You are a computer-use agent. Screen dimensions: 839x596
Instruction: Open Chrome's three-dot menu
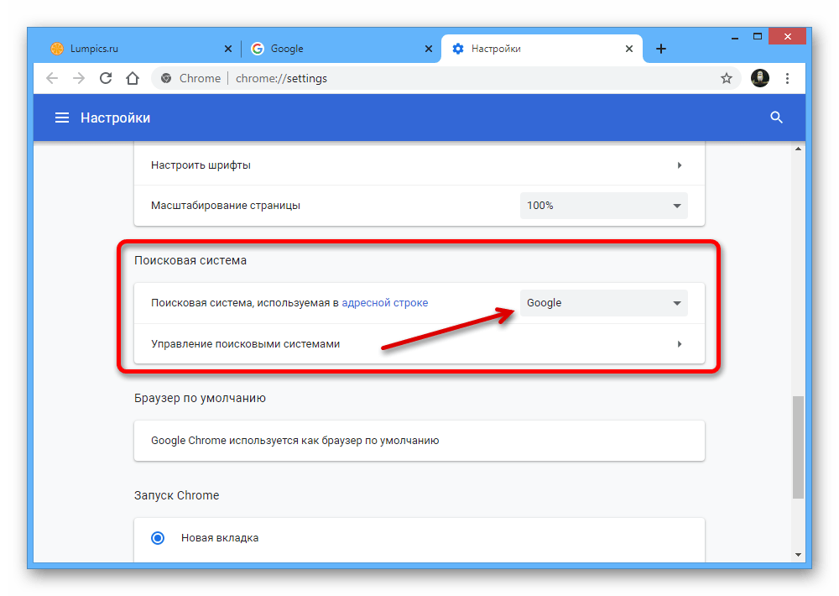tap(787, 79)
